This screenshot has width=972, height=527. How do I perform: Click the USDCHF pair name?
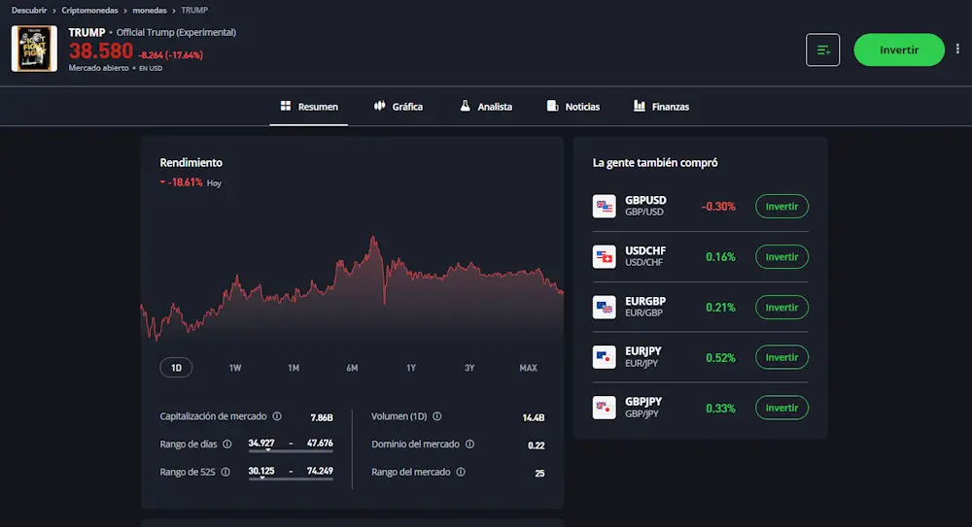coord(645,250)
